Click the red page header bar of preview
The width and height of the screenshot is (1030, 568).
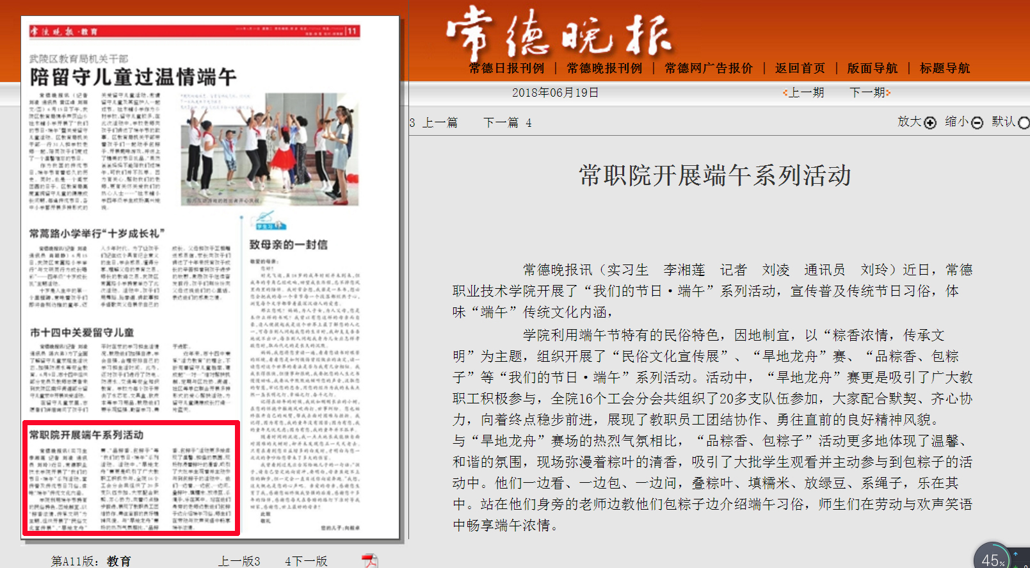(x=195, y=31)
